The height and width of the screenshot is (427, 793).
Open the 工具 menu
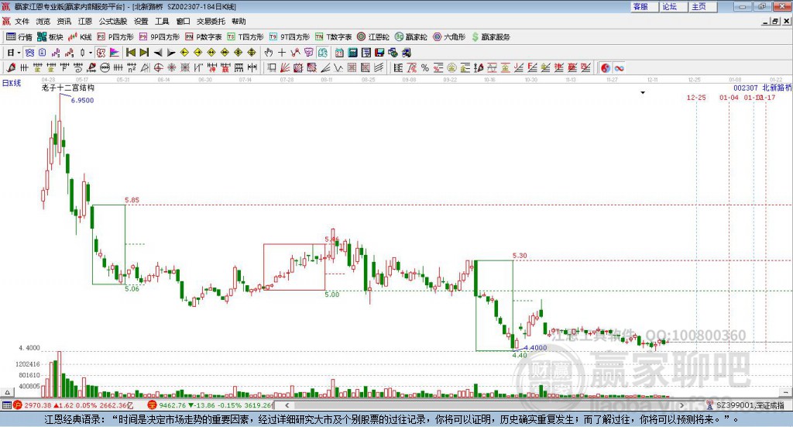pyautogui.click(x=162, y=21)
